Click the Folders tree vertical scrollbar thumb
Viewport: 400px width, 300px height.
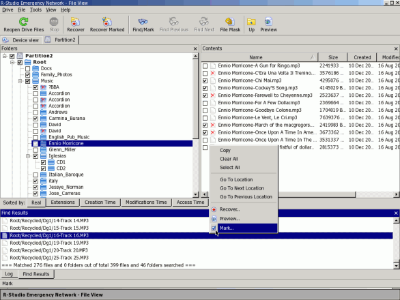(x=195, y=99)
